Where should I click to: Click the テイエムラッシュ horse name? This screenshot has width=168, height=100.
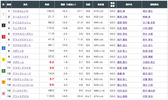[x=22, y=23]
